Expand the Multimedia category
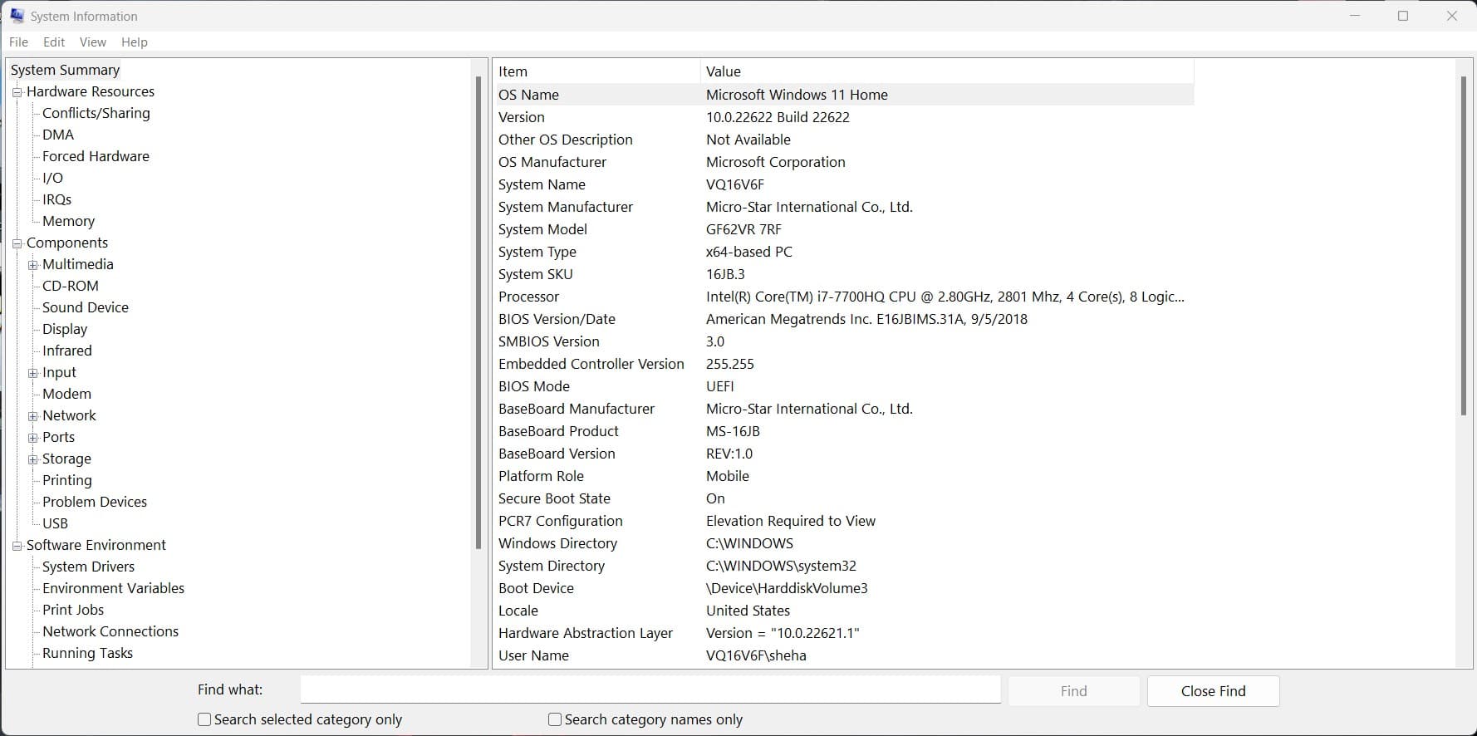 click(33, 265)
